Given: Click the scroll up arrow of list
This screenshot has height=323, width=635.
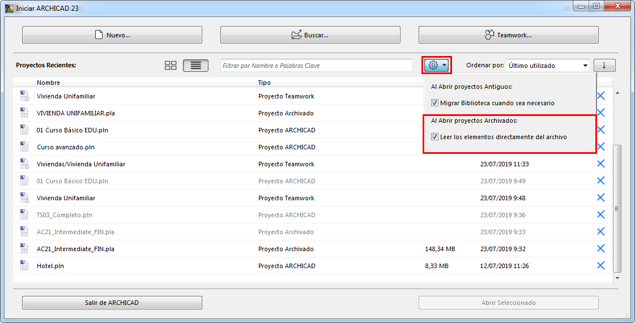Looking at the screenshot, I should [x=617, y=93].
